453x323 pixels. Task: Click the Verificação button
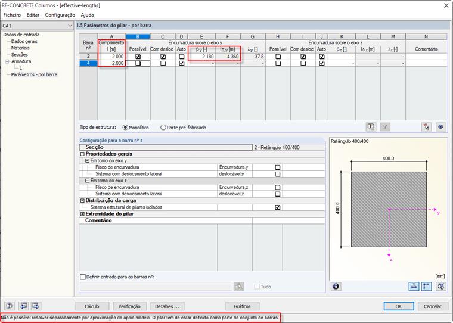tap(129, 306)
